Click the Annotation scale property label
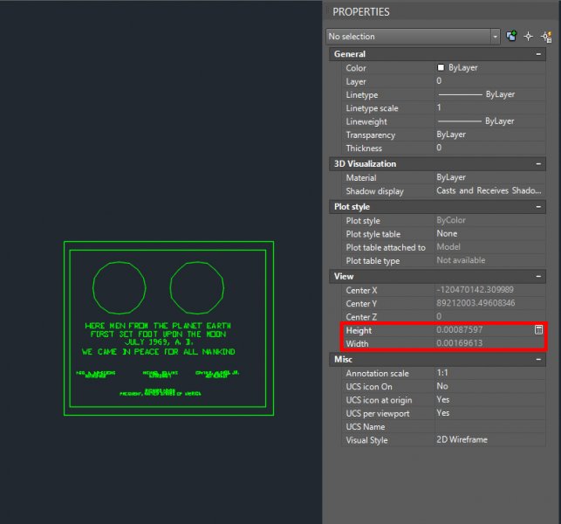This screenshot has width=561, height=524. (377, 373)
